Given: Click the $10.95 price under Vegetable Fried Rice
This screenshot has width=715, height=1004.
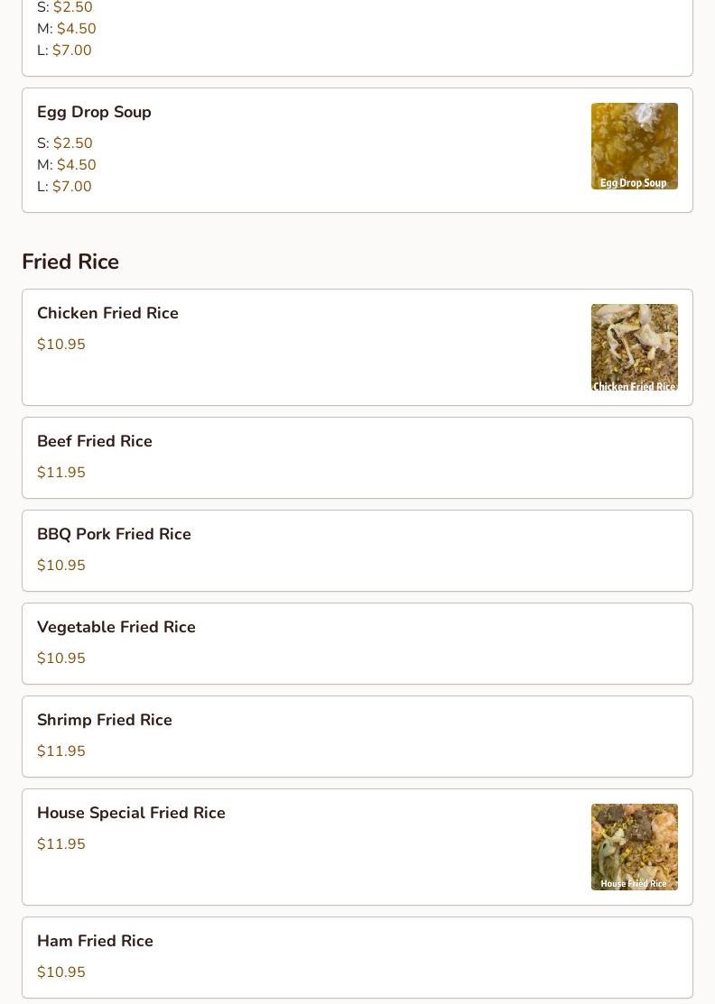Looking at the screenshot, I should [x=60, y=659].
